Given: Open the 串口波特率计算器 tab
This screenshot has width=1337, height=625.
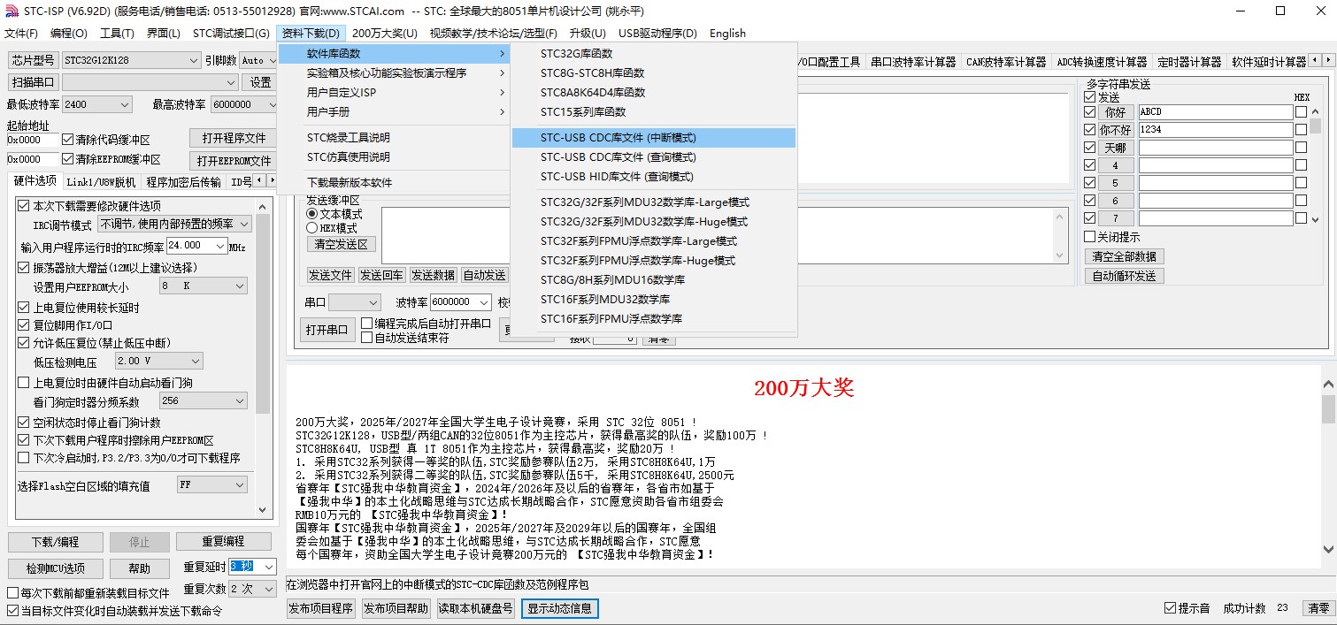Looking at the screenshot, I should [x=913, y=62].
